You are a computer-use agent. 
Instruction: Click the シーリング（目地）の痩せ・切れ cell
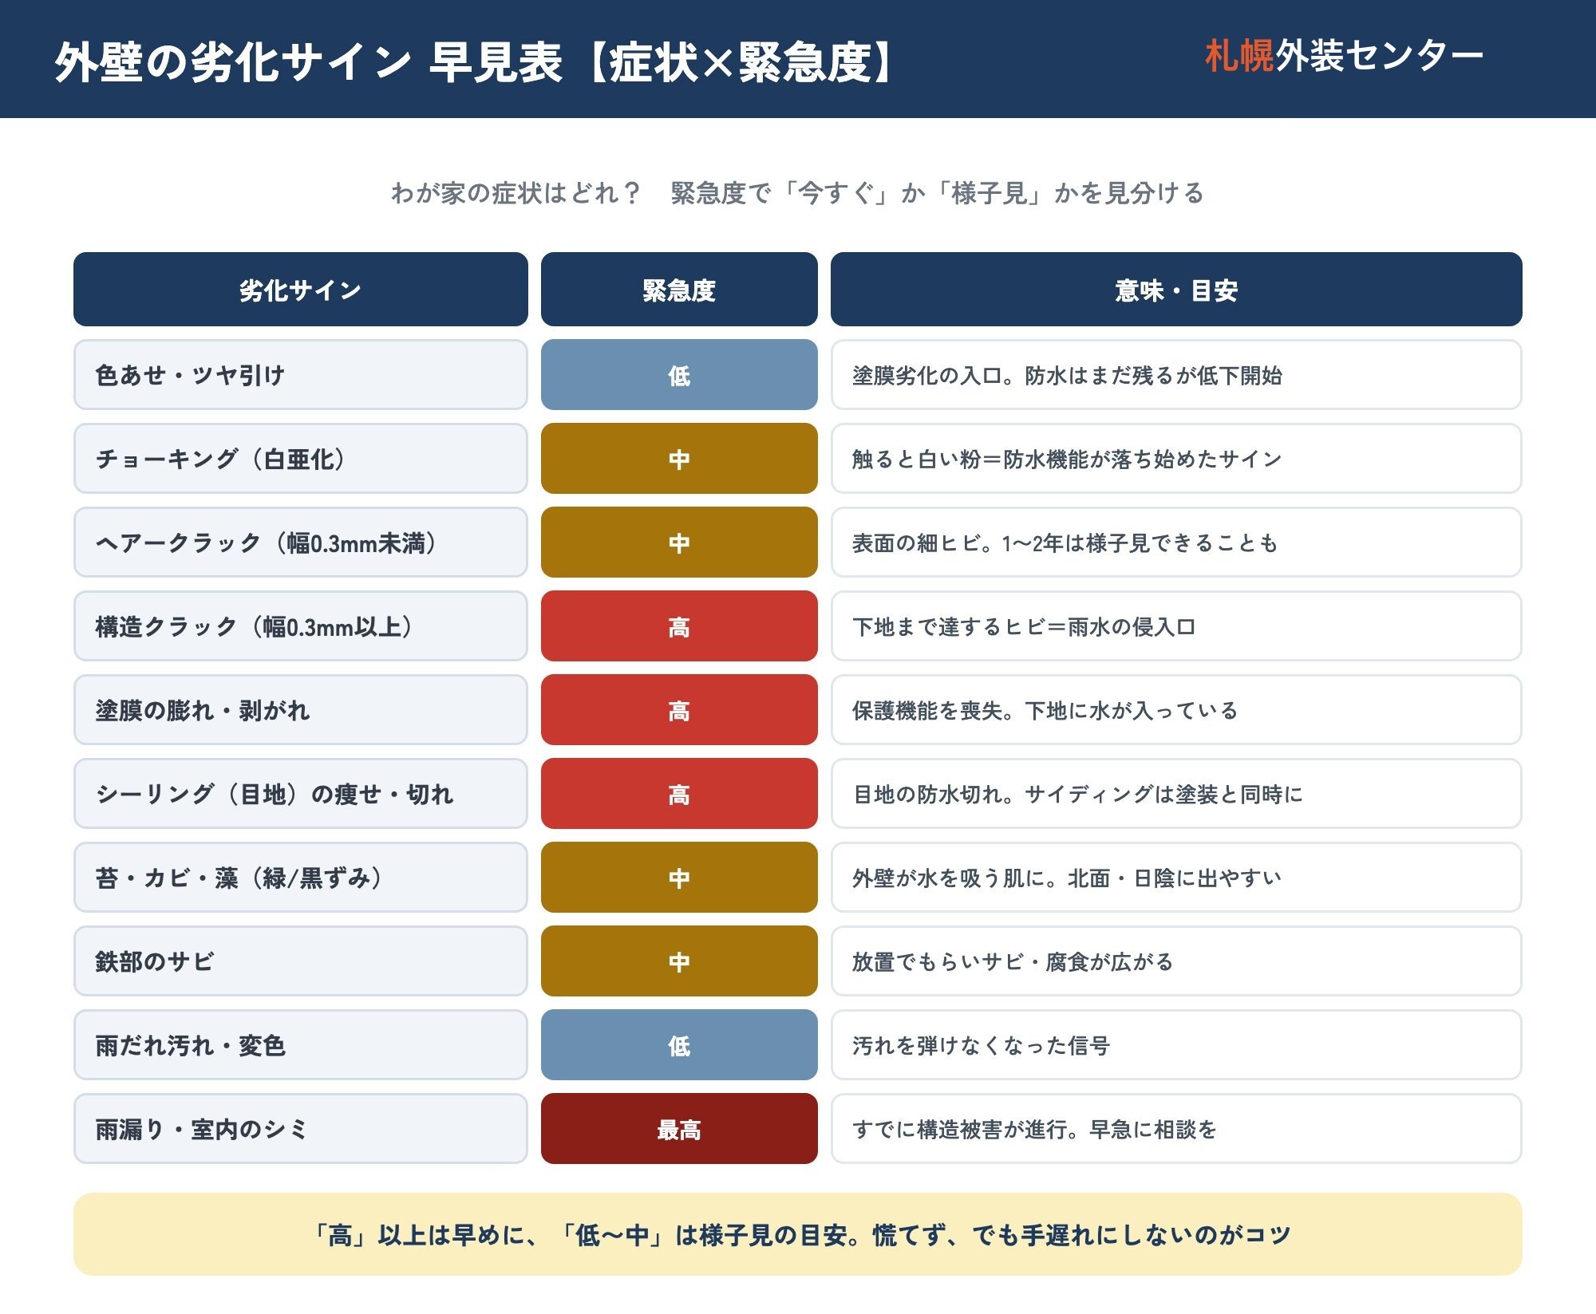301,794
